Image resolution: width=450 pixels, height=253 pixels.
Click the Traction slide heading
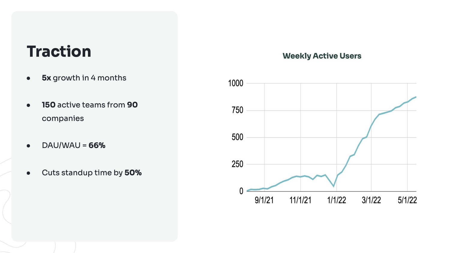pos(59,51)
